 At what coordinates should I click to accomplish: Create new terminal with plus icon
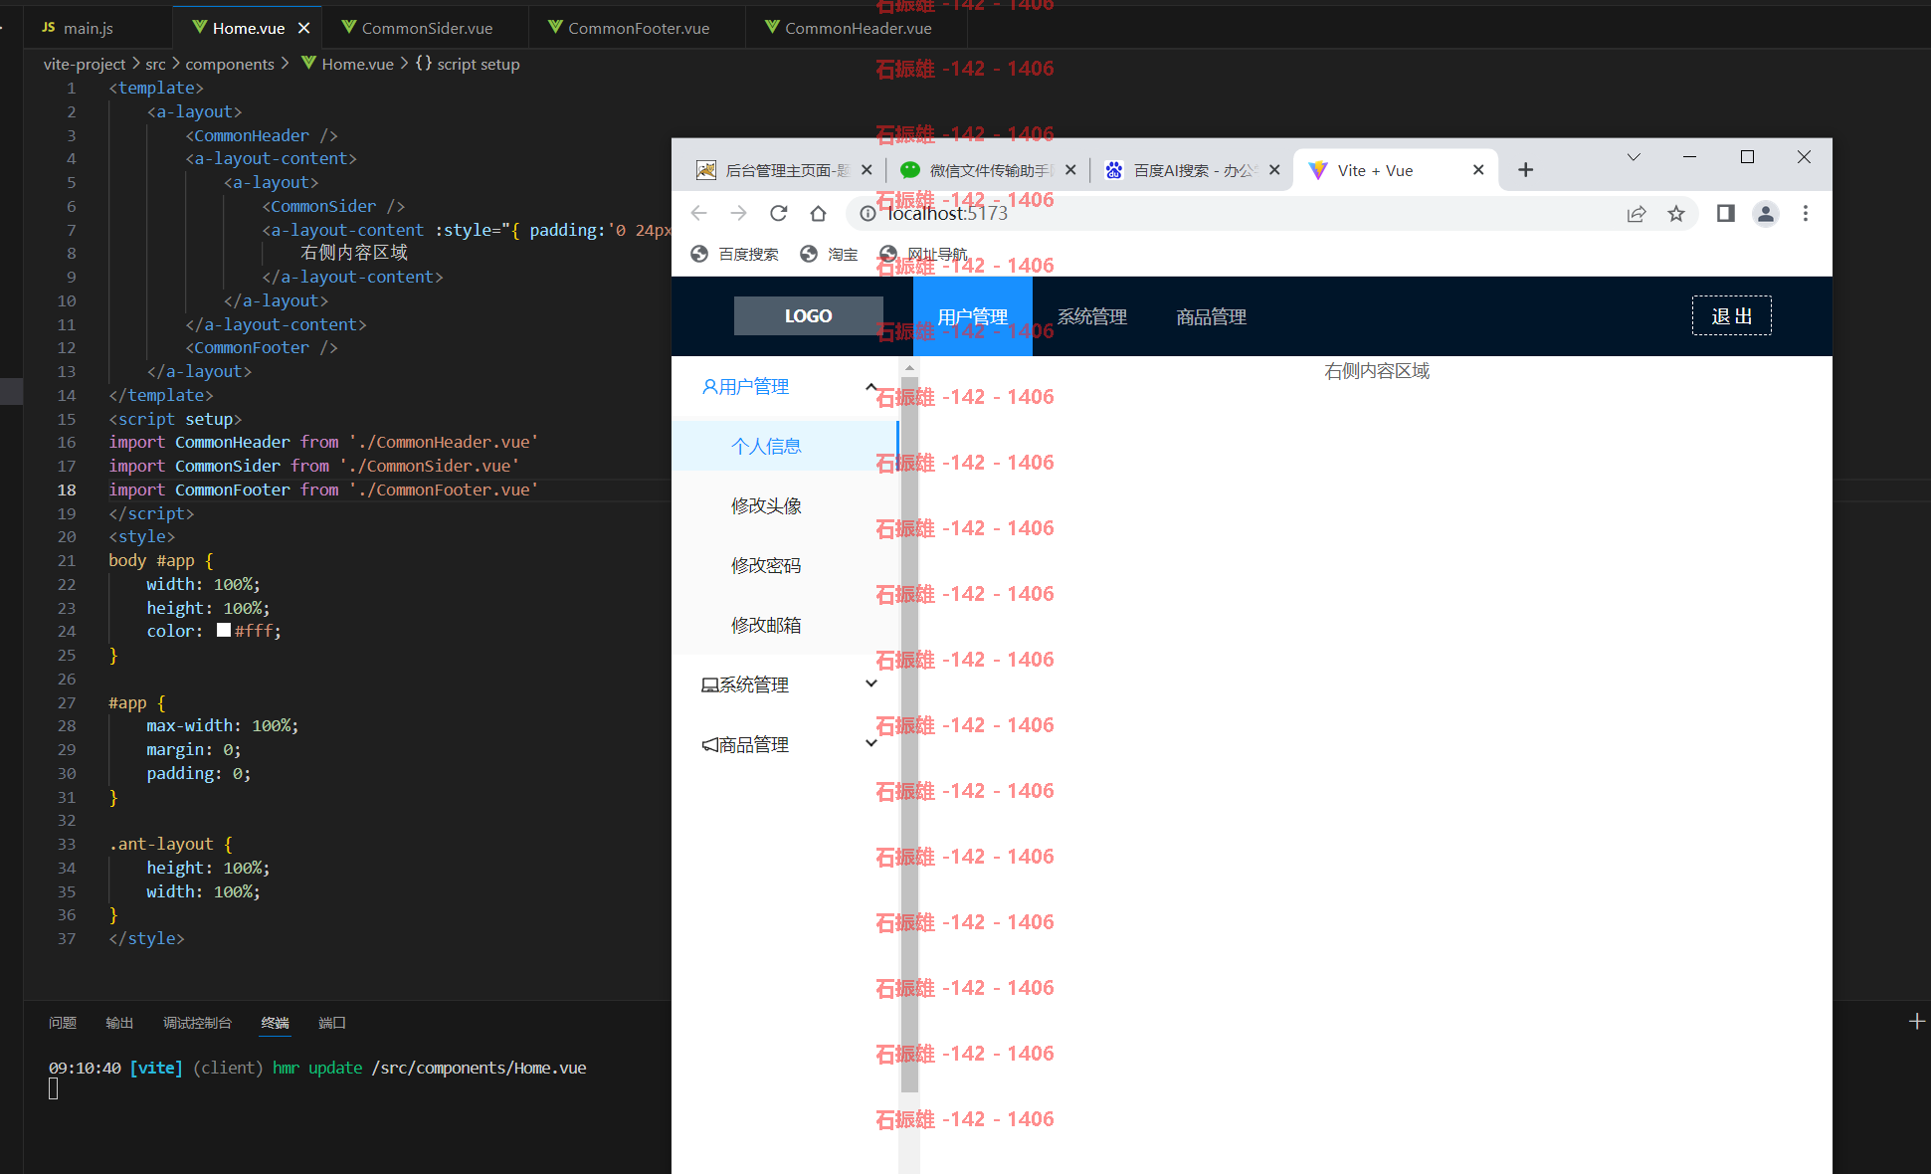pyautogui.click(x=1916, y=1022)
